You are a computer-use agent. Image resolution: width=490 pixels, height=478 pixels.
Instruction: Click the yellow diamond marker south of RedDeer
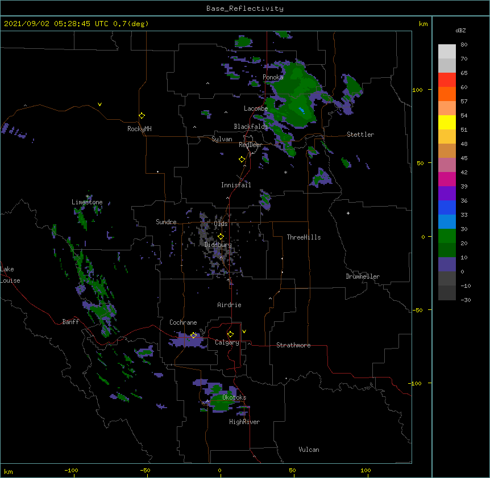[242, 160]
